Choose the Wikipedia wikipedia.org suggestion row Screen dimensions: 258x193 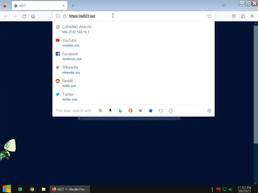pos(134,70)
